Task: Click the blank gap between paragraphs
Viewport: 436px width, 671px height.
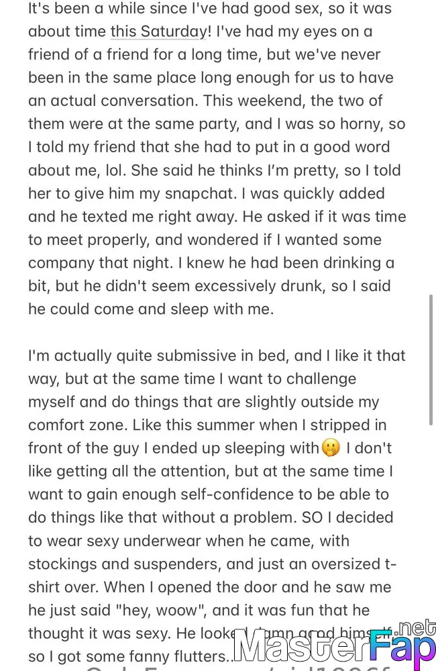Action: click(217, 332)
